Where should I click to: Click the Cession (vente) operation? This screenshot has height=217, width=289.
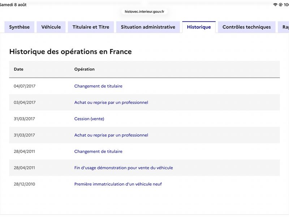click(x=89, y=119)
